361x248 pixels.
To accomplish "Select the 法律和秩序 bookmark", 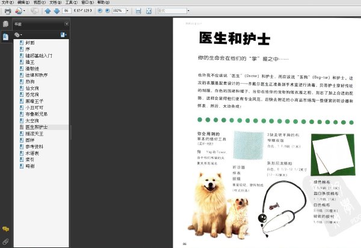I will point(37,75).
